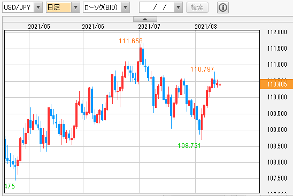Click the 111.658 high price label
Screen dimensions: 293x196
[x=130, y=41]
